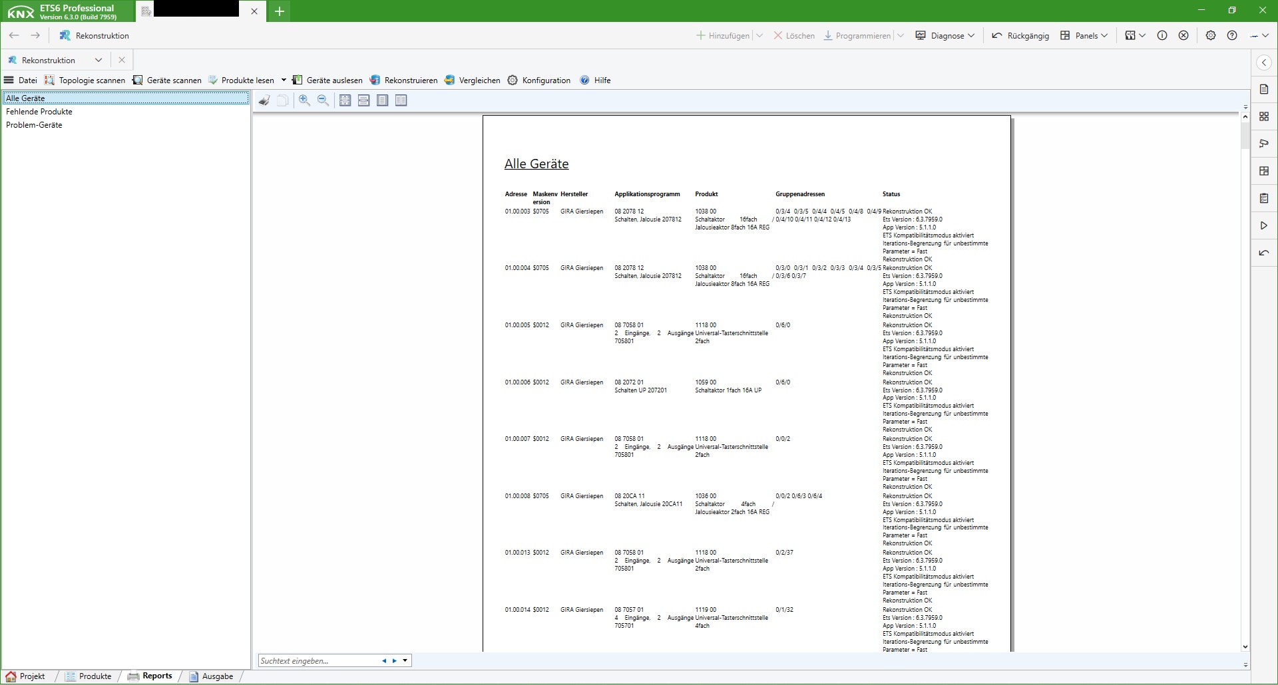
Task: Zoom out of the report preview
Action: click(x=323, y=100)
